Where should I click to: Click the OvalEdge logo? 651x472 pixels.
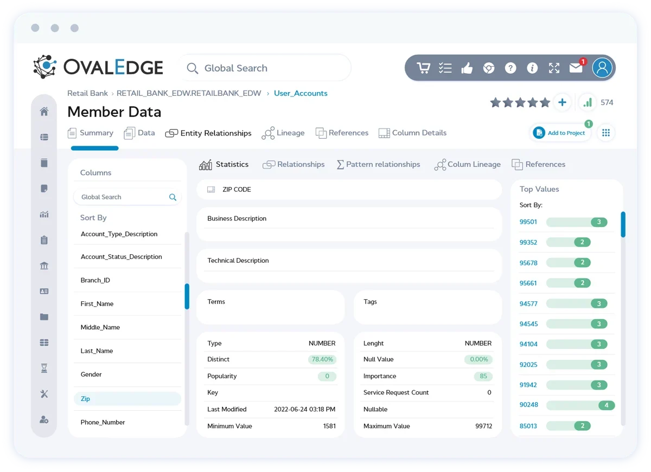pos(98,67)
